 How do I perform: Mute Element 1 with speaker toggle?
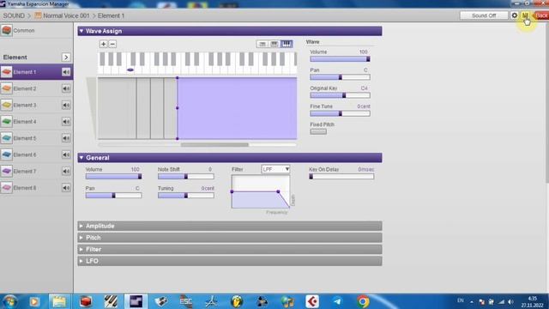pos(66,72)
